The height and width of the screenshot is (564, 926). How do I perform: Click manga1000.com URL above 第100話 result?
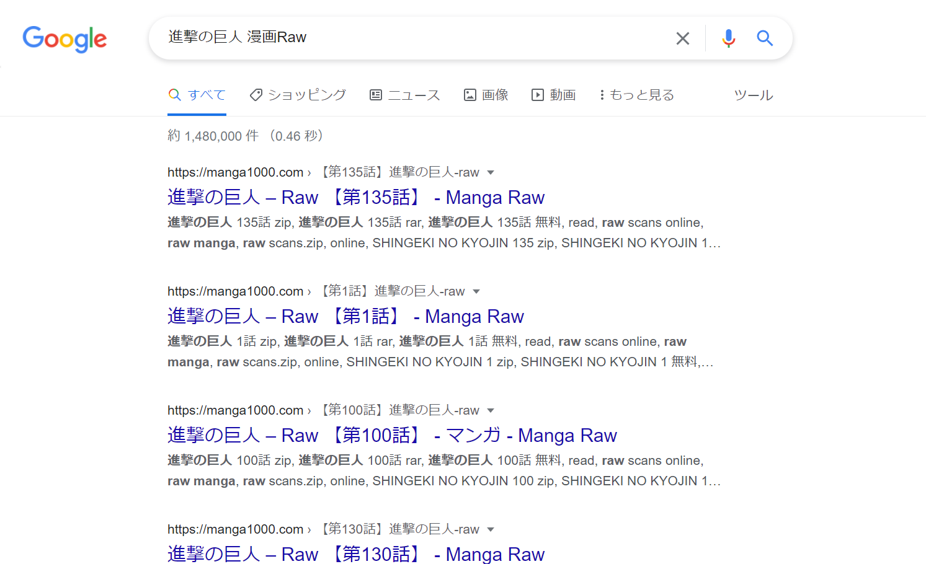click(x=235, y=410)
